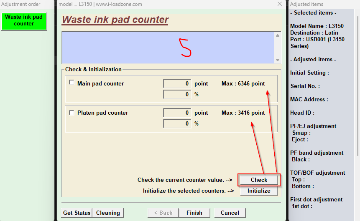
Task: Open the Cleaning function
Action: click(108, 213)
